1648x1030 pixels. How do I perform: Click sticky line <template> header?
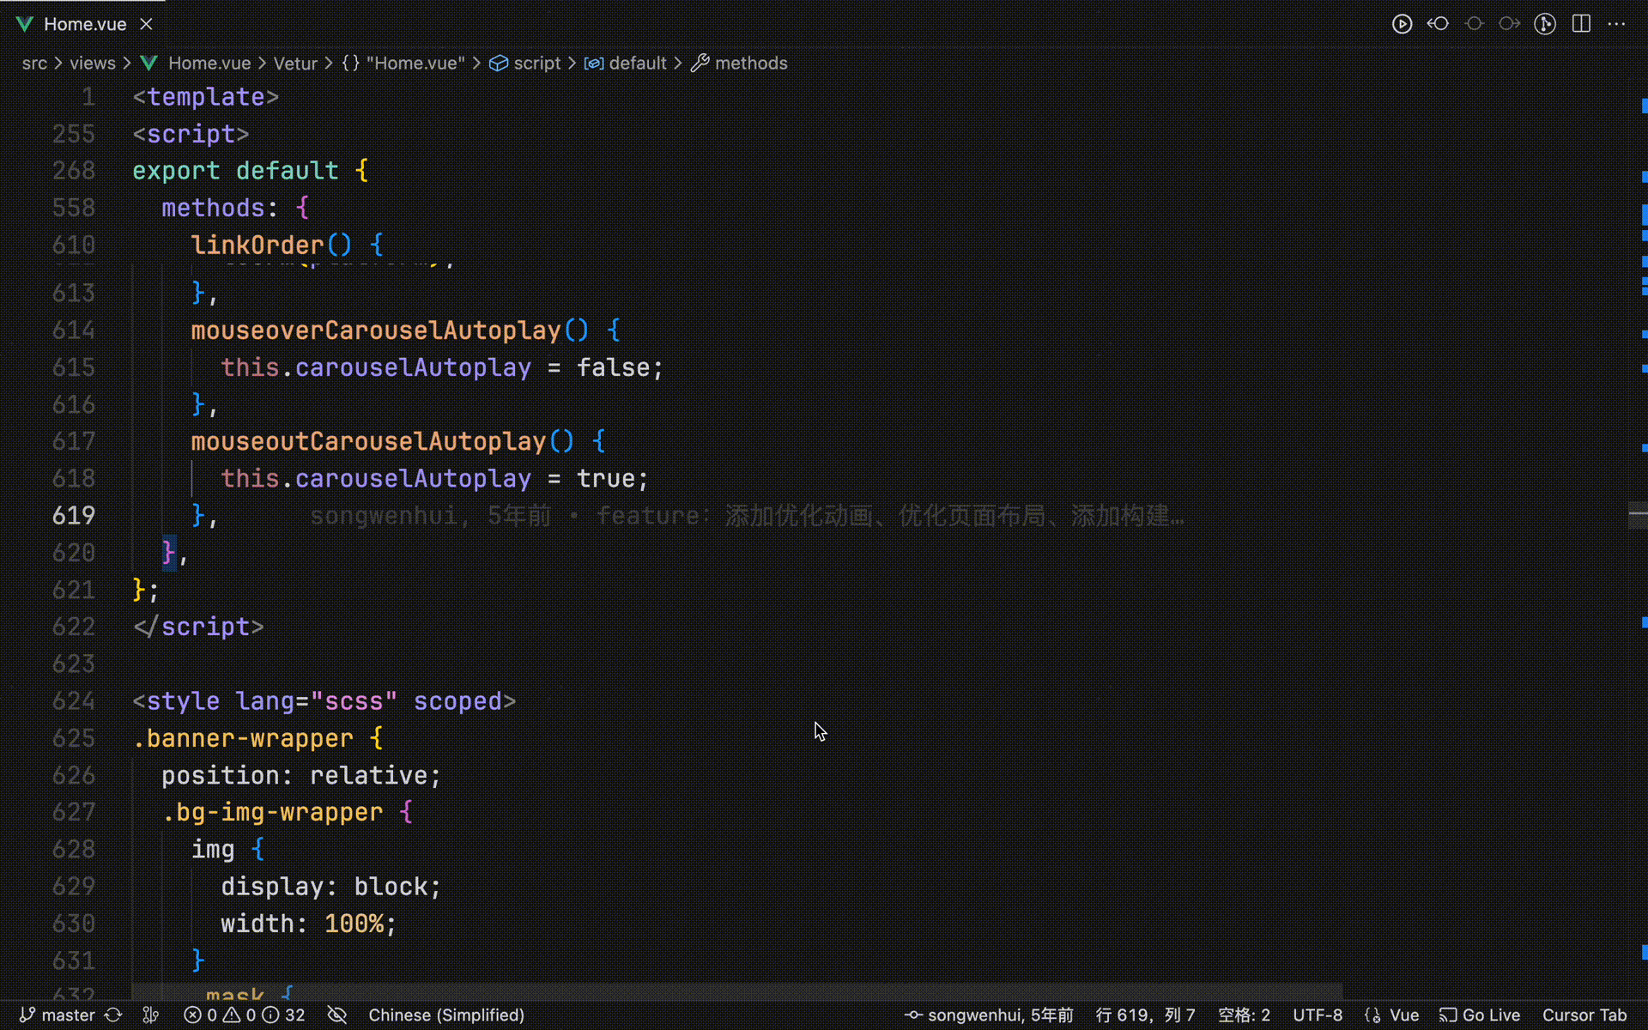click(x=206, y=97)
